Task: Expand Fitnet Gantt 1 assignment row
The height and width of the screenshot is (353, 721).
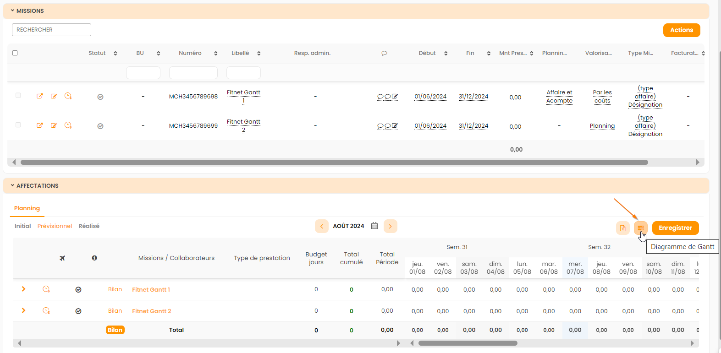Action: [x=24, y=289]
